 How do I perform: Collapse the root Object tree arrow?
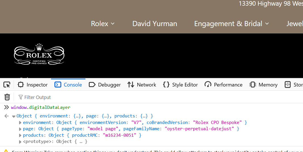[14, 116]
